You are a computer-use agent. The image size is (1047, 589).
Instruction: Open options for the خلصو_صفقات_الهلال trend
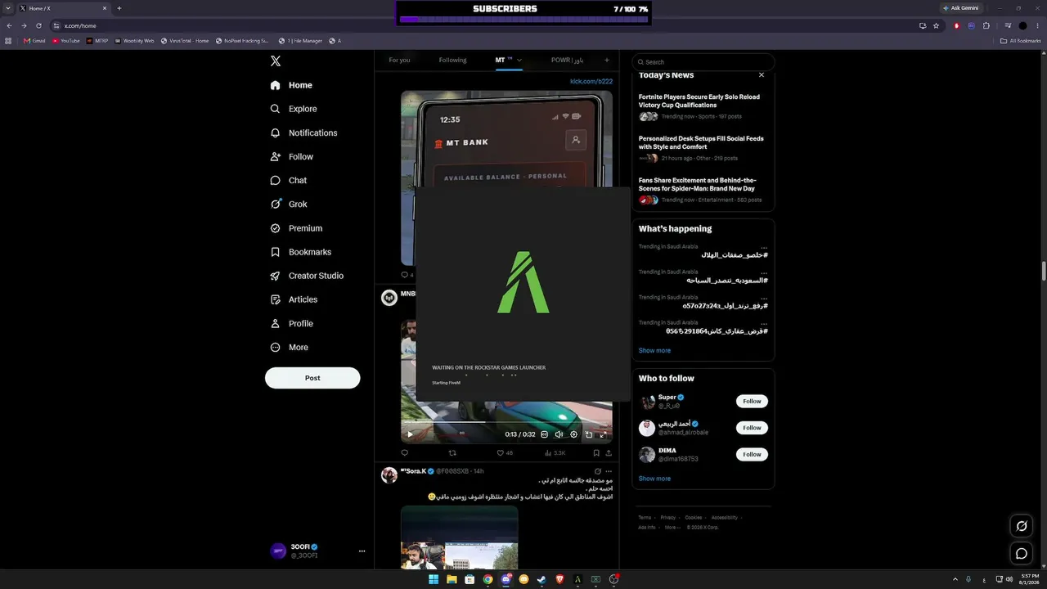point(764,247)
